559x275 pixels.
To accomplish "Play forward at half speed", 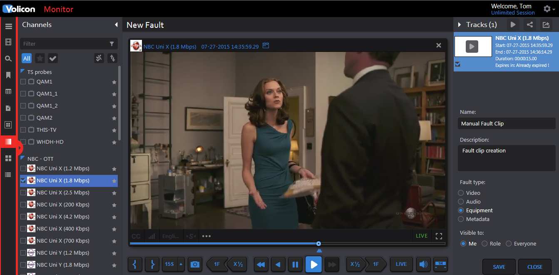I will 355,264.
